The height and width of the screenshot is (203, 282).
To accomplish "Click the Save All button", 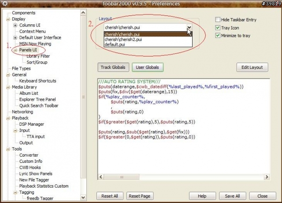I will coord(232,196).
